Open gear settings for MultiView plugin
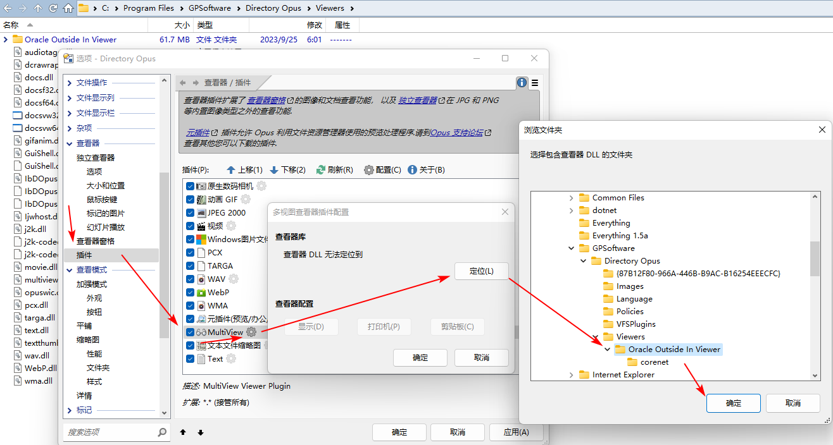 251,332
